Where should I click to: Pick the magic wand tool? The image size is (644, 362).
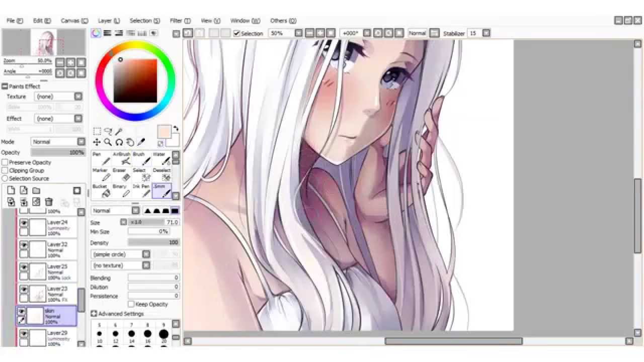119,132
